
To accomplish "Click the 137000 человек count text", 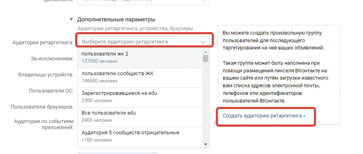I will (100, 61).
